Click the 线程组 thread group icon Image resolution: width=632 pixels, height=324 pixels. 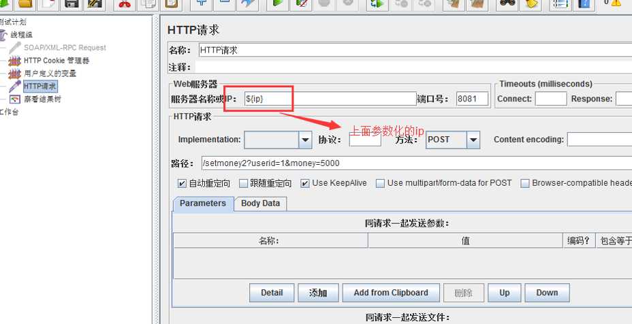[x=3, y=35]
